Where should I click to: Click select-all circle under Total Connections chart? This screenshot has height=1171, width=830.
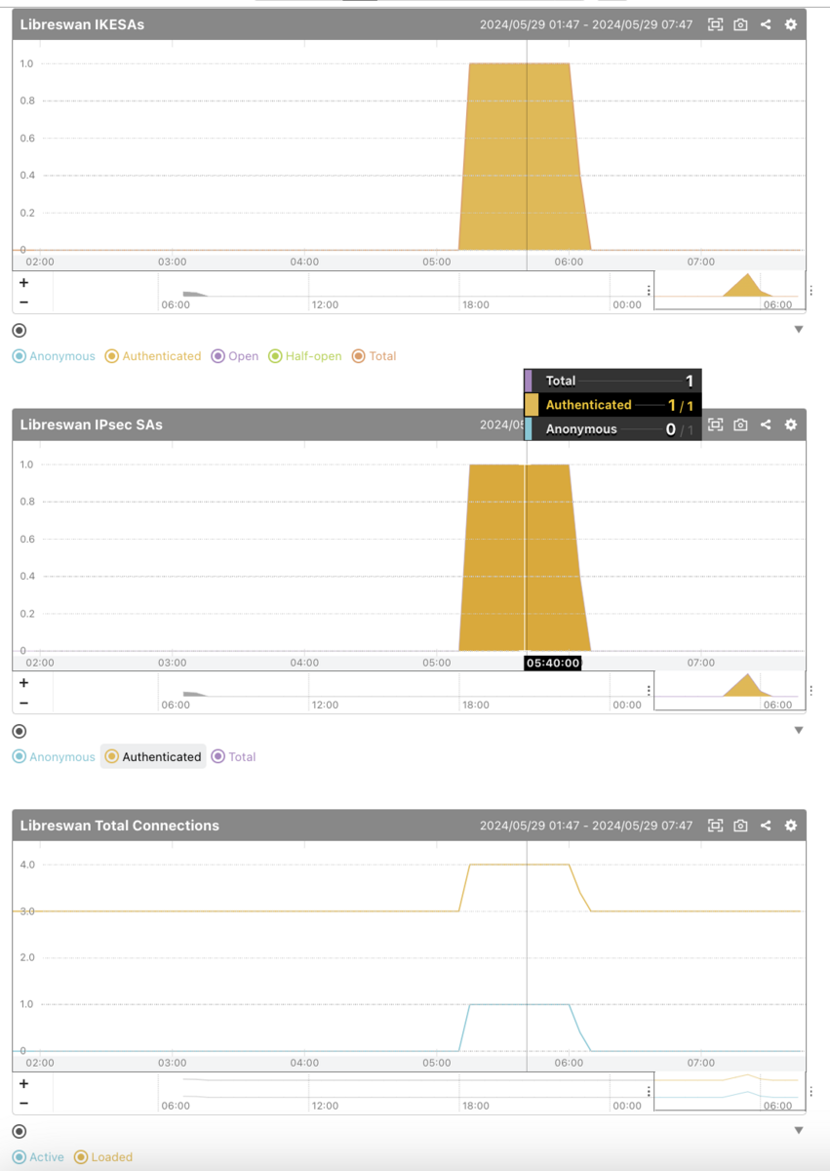click(20, 1131)
